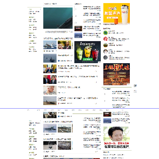The width and height of the screenshot is (159, 159).
Task: Open top ranking sea ships thumbnail
Action: [x=78, y=35]
